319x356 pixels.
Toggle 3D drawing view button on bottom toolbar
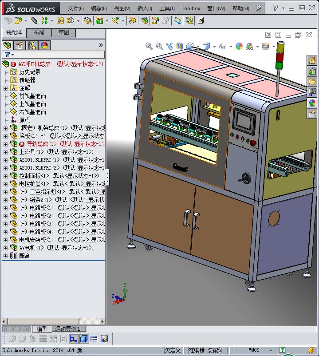tap(73, 339)
